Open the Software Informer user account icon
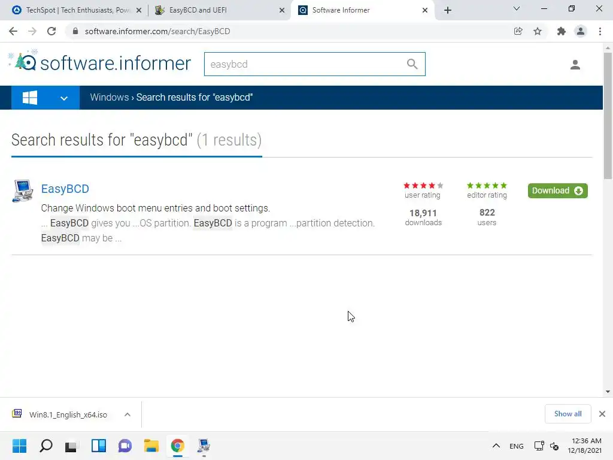 [x=575, y=65]
